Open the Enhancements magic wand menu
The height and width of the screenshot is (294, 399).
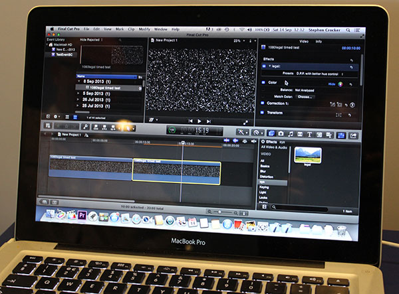pos(242,132)
